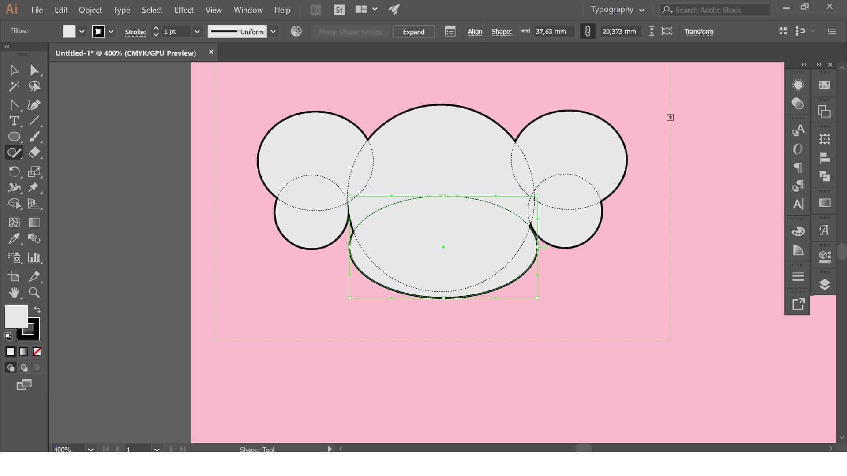Open the Type menu
This screenshot has width=847, height=476.
121,10
